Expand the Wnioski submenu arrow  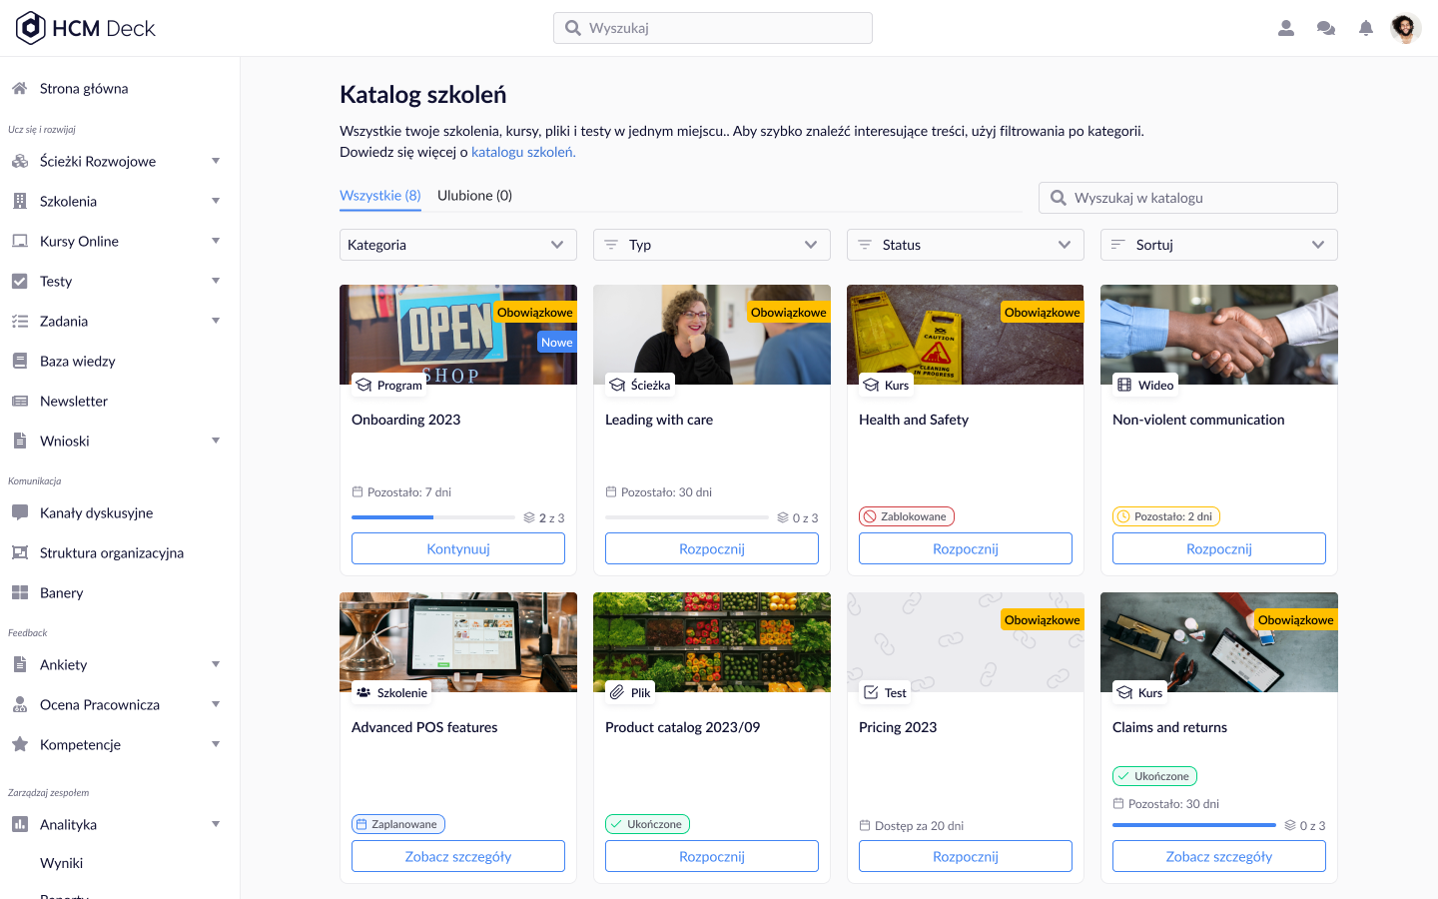[x=216, y=441]
